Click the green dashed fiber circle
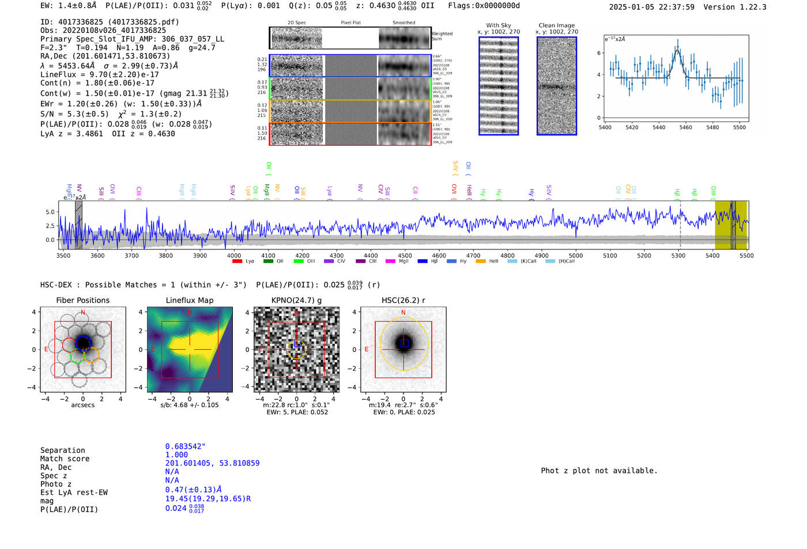This screenshot has width=807, height=549. click(x=77, y=355)
